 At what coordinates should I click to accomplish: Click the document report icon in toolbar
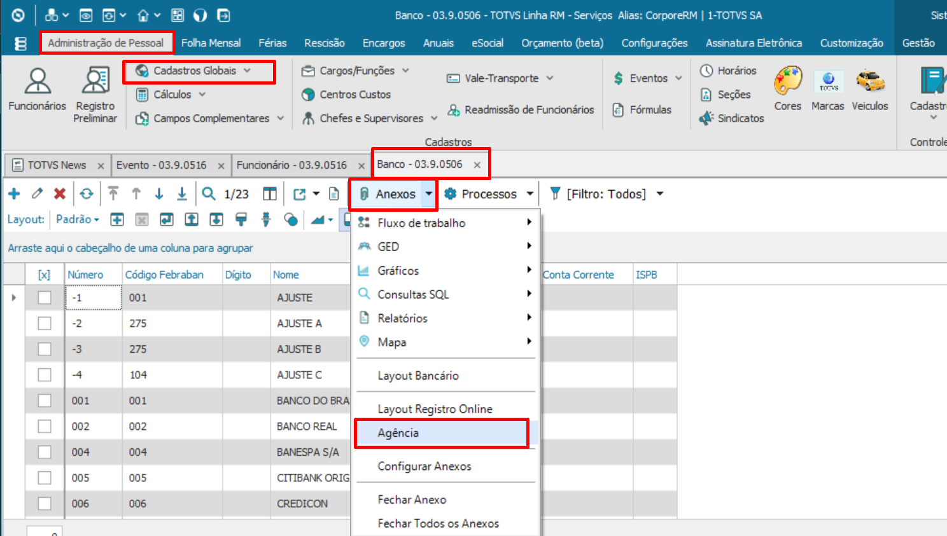pos(333,194)
